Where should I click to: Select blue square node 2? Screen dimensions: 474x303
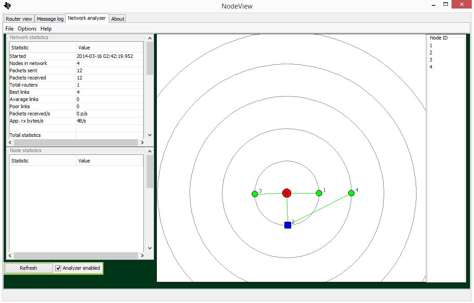tap(288, 225)
